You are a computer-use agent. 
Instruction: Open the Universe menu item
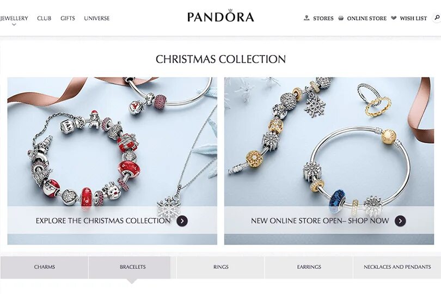point(97,19)
